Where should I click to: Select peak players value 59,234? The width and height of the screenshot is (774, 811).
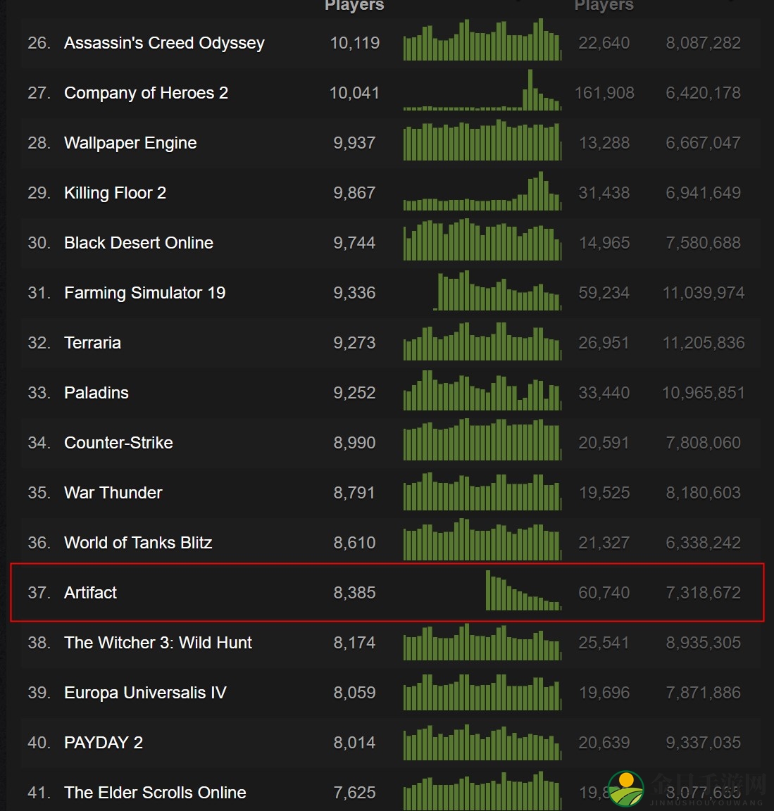[x=604, y=293]
